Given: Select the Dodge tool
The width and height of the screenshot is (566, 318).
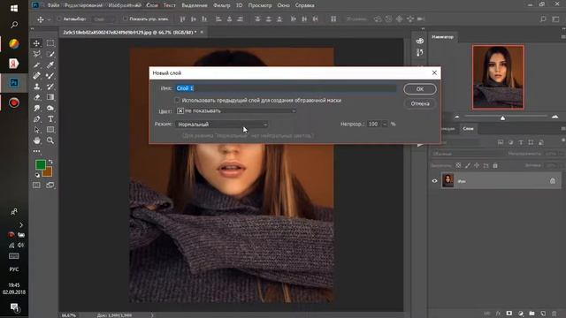Looking at the screenshot, I should click(x=50, y=108).
